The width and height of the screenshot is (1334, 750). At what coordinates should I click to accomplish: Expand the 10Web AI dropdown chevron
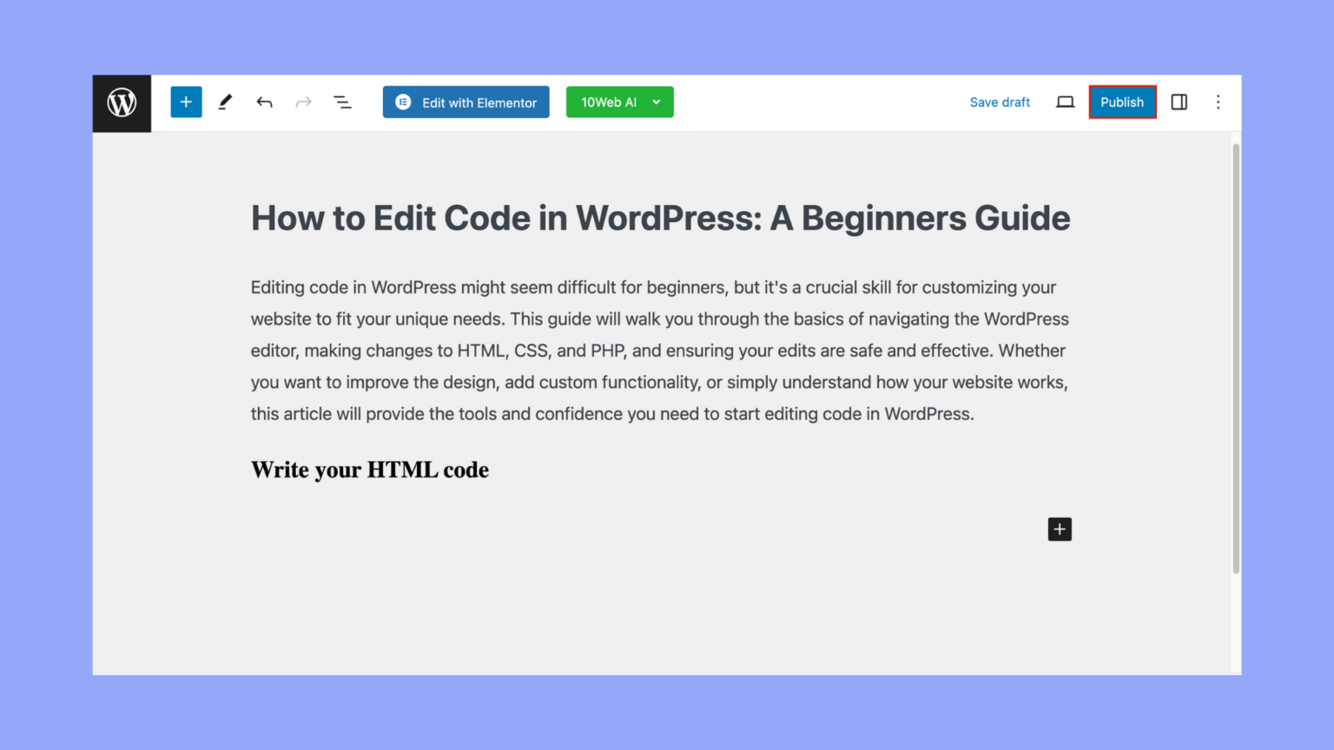[x=656, y=102]
